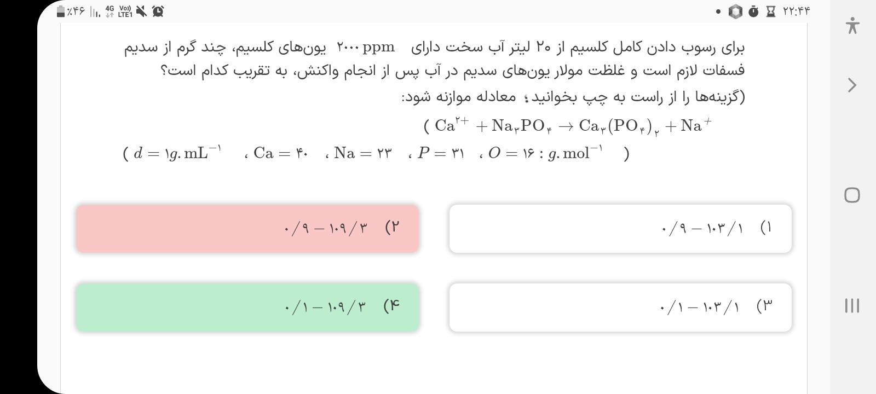Tap the hourglass icon beside the clock
The height and width of the screenshot is (394, 876).
click(771, 11)
